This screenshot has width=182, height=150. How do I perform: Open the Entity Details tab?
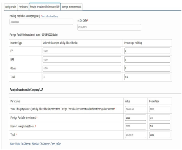click(11, 6)
